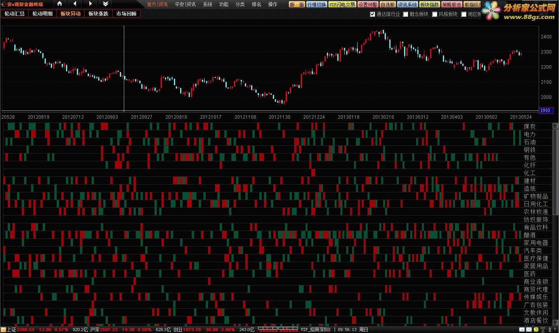Viewport: 559px width, 333px height.
Task: Expand the double-chevron down menu
Action: tap(105, 4)
